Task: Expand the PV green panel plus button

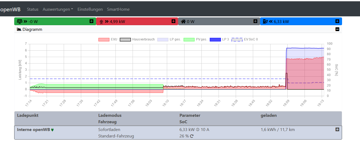Action: point(92,21)
